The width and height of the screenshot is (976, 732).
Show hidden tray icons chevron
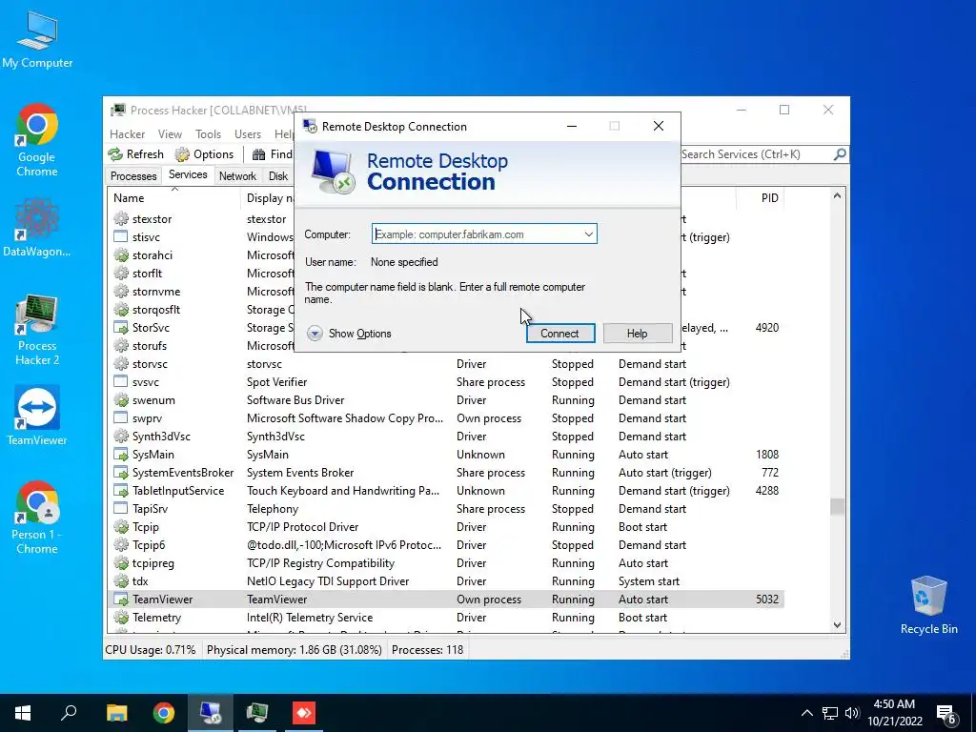coord(806,713)
